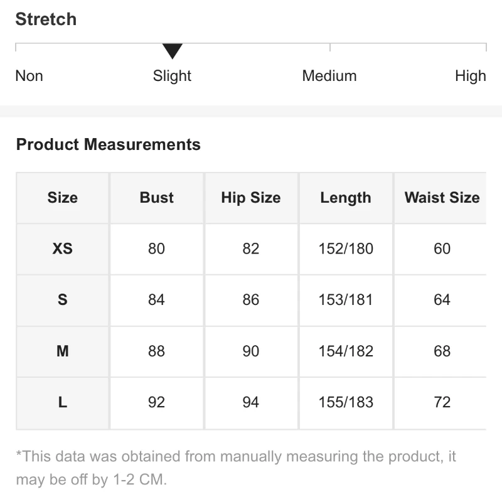
Task: Select the Bust column header
Action: 157,198
